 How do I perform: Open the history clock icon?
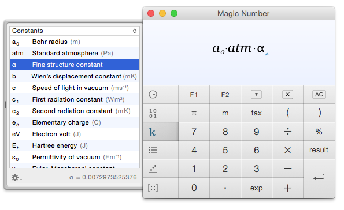[153, 95]
